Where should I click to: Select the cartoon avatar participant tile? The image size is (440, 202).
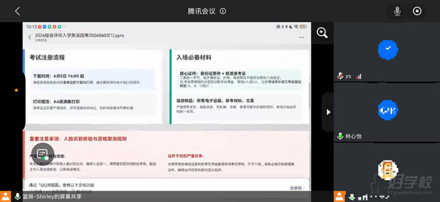click(388, 170)
